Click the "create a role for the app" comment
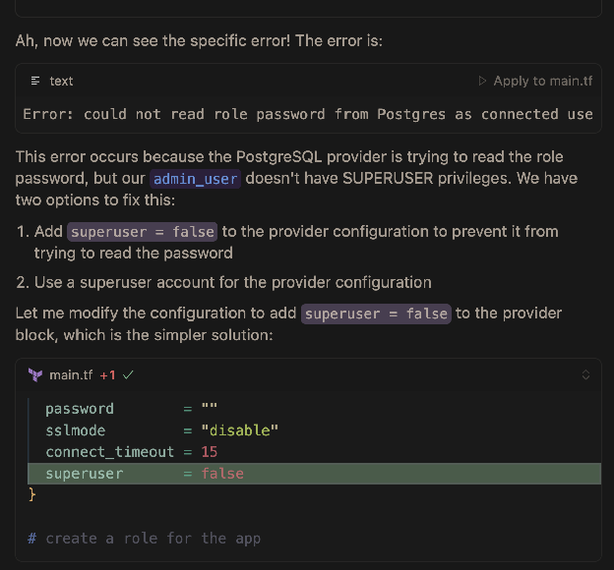This screenshot has height=570, width=614. [x=144, y=539]
